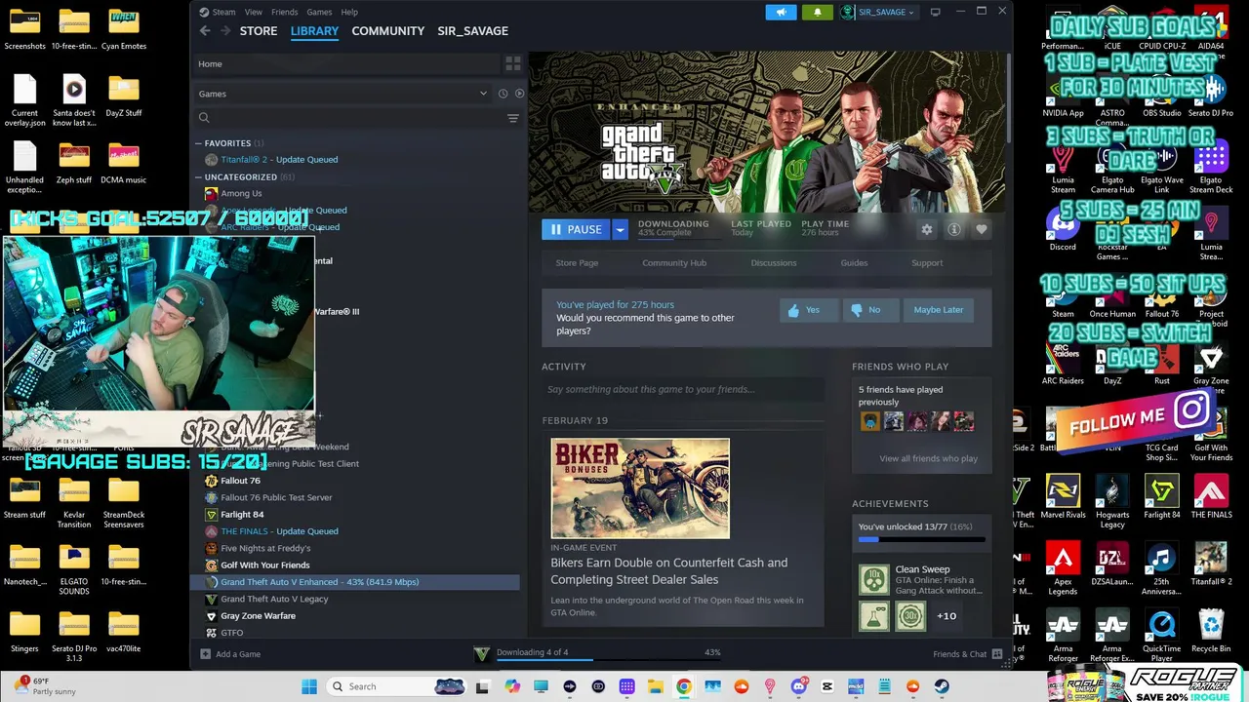The image size is (1249, 702).
Task: Go forward with the Steam forward arrow
Action: (x=226, y=31)
